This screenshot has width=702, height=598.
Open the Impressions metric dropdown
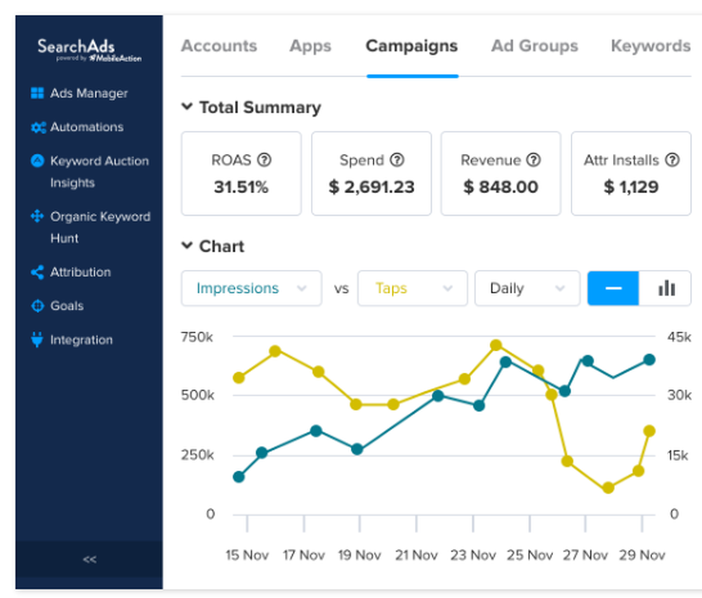[x=251, y=288]
